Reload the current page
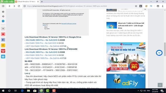The height and width of the screenshot is (93, 166). (x=19, y=6)
